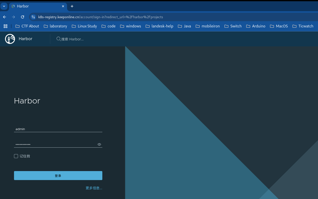Expand the Linux Study bookmark folder
Image resolution: width=318 pixels, height=199 pixels.
tap(84, 26)
